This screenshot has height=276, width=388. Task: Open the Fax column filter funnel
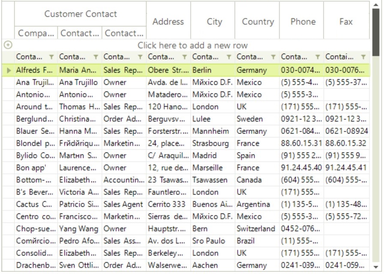364,57
